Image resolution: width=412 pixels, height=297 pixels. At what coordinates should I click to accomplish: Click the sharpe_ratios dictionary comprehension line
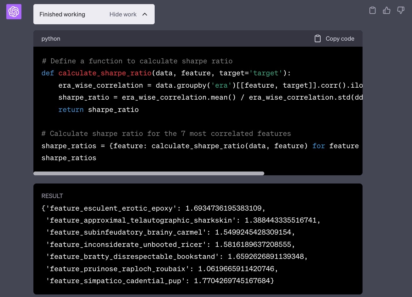200,146
